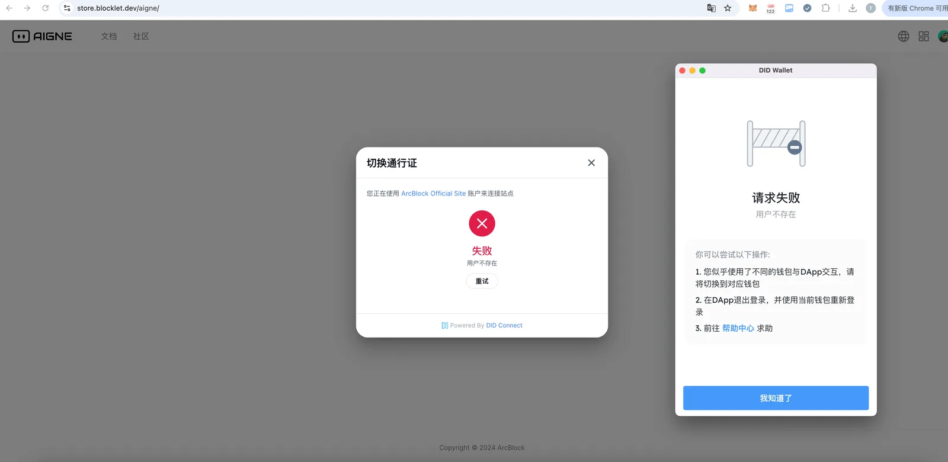948x462 pixels.
Task: Click the 切换通行证 dialog title
Action: point(392,163)
